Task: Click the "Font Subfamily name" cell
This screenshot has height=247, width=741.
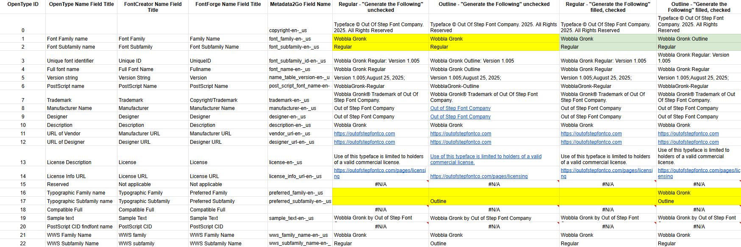Action: click(x=81, y=47)
